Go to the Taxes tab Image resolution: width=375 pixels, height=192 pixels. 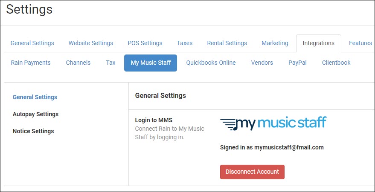pos(185,43)
